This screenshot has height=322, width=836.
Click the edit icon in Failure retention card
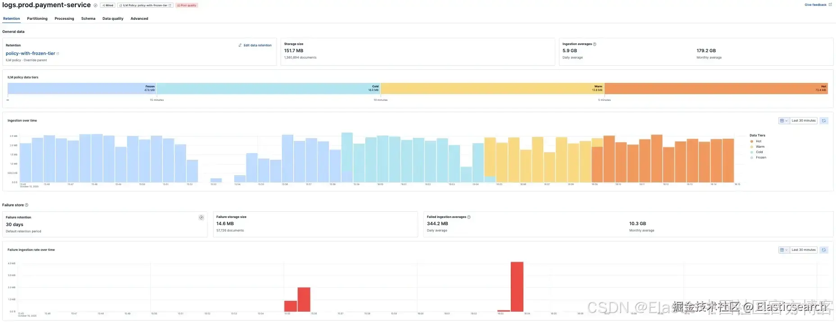pos(201,218)
